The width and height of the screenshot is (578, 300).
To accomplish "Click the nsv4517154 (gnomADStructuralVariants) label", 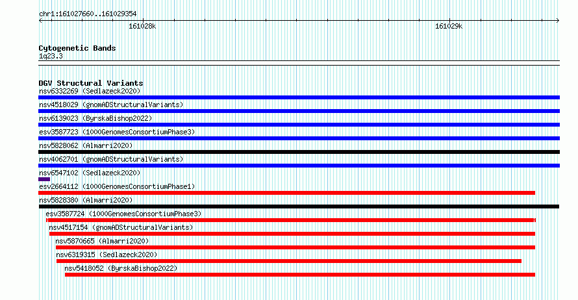I will coord(121,227).
